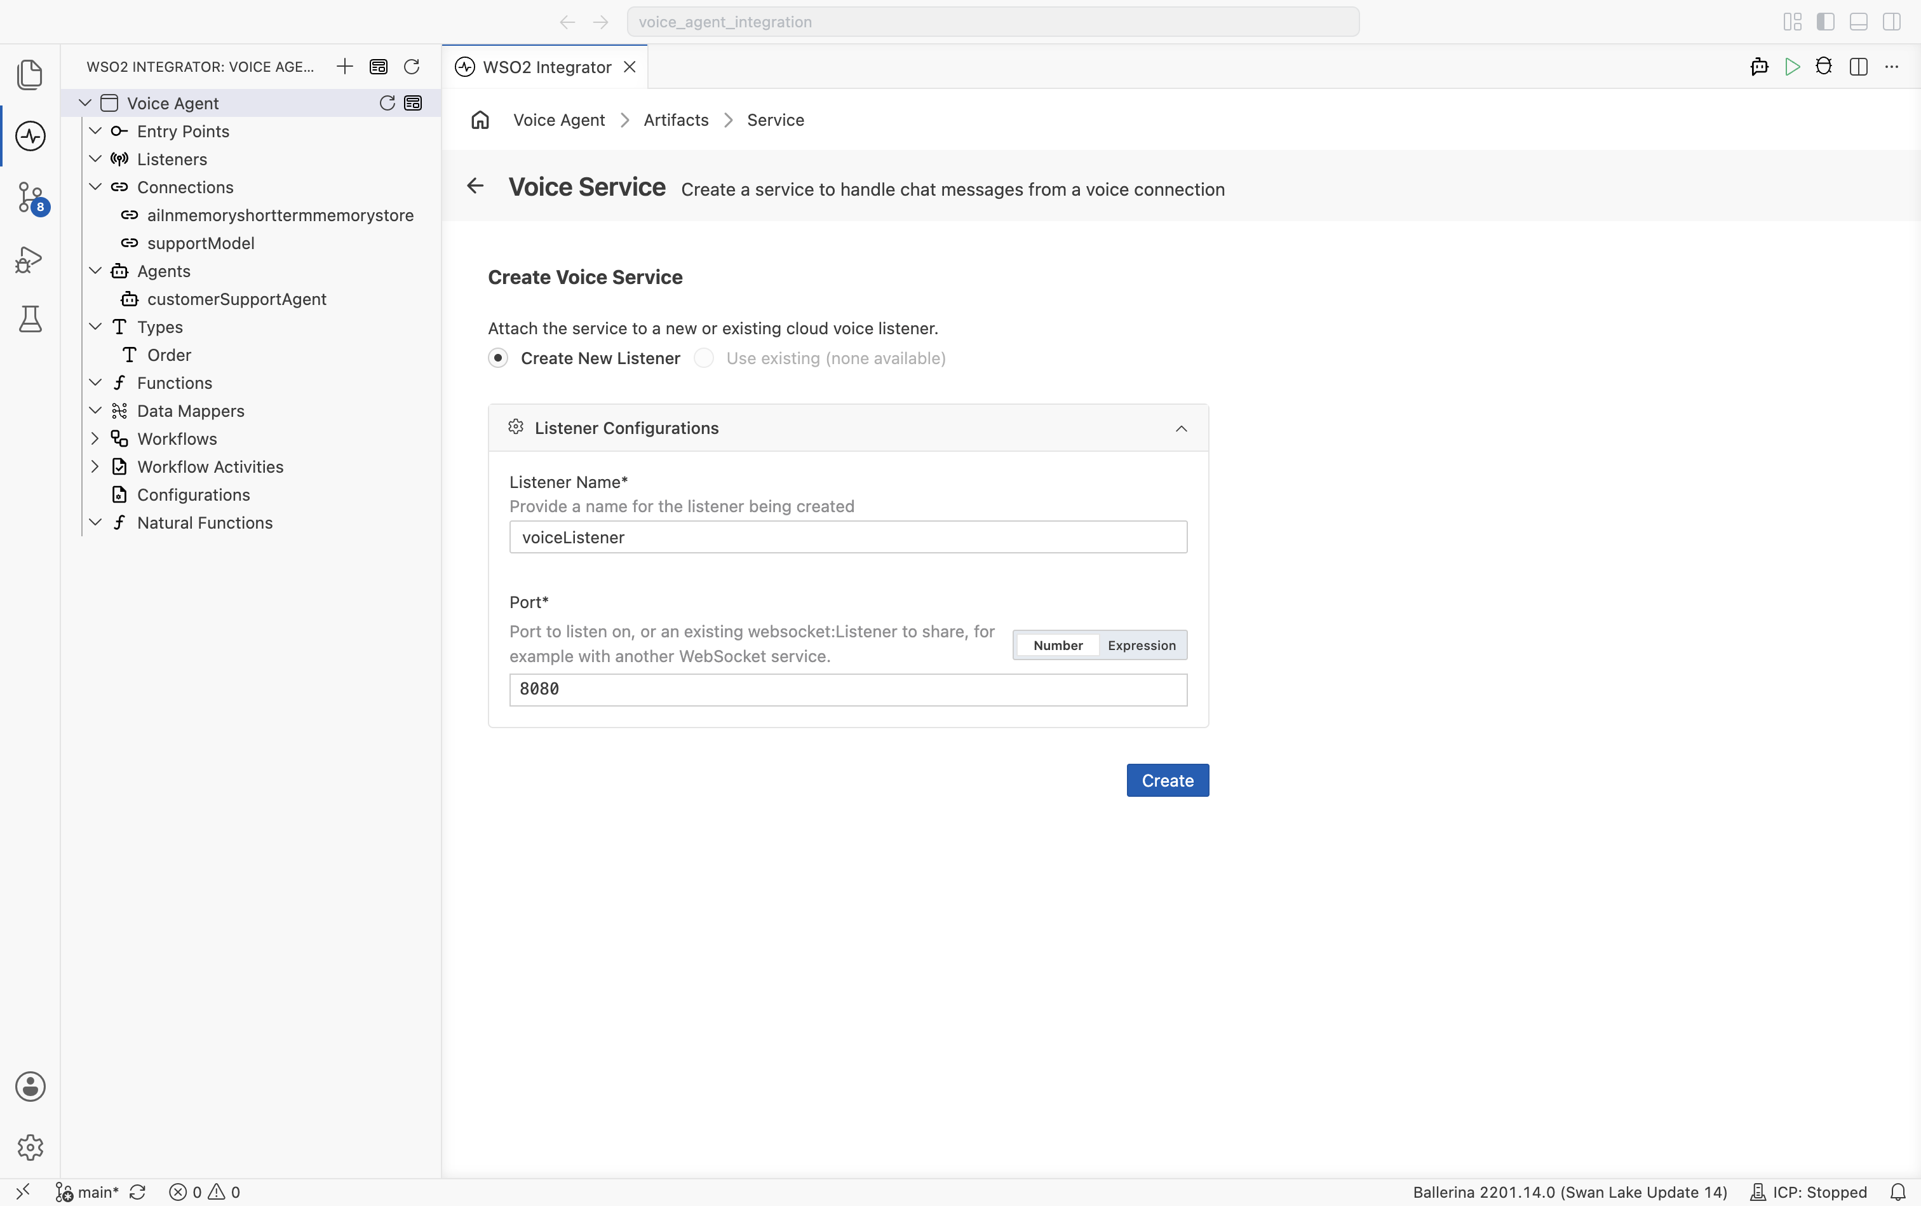Open the Explorer files icon
Image resolution: width=1921 pixels, height=1206 pixels.
[x=30, y=74]
